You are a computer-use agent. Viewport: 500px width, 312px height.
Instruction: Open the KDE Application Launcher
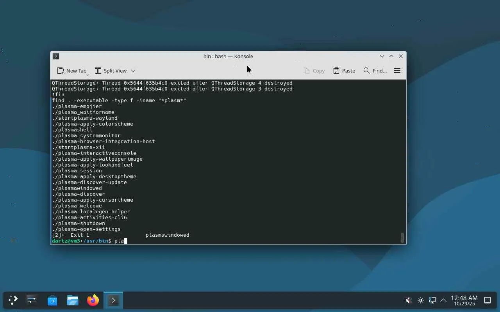(x=13, y=300)
